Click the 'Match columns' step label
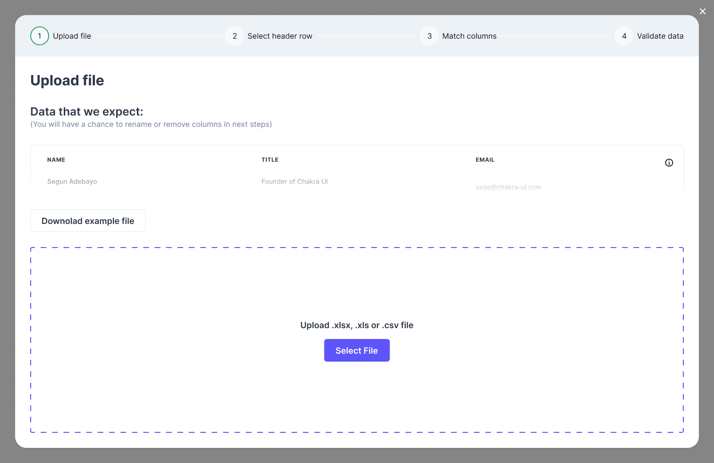The height and width of the screenshot is (463, 714). tap(469, 36)
